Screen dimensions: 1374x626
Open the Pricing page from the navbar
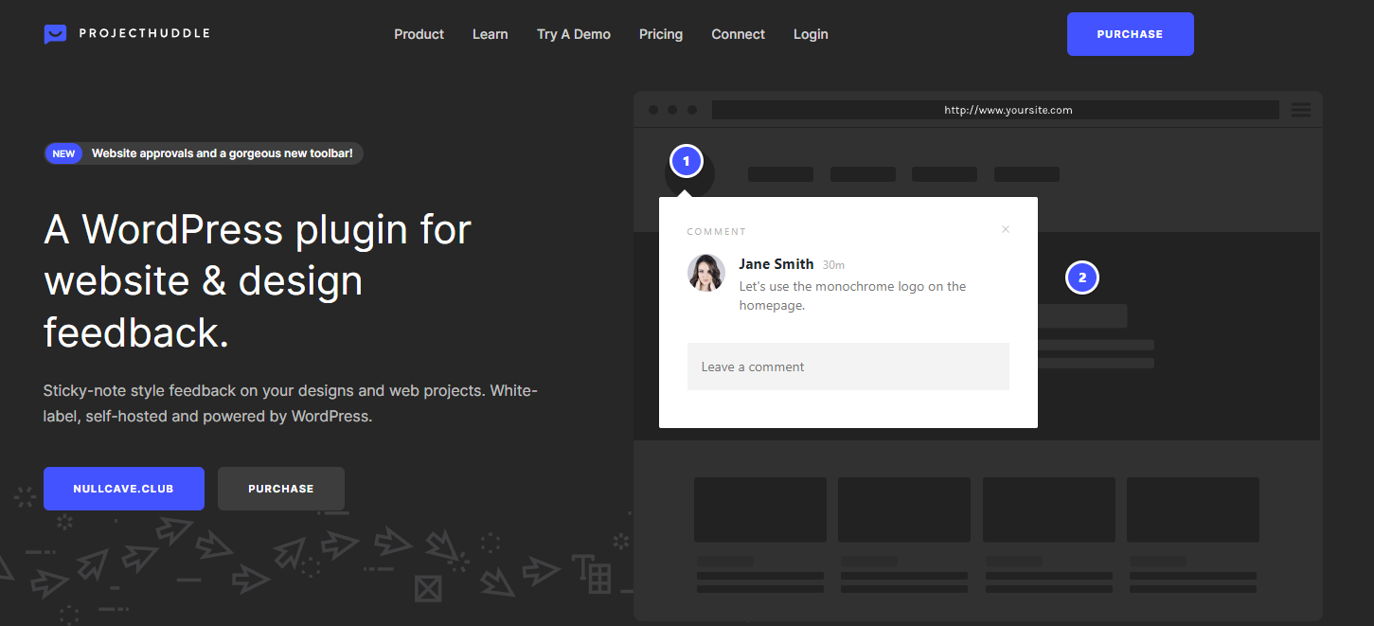click(660, 34)
